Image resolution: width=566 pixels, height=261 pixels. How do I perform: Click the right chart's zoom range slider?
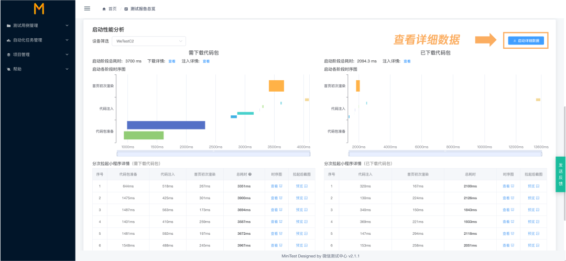(445, 154)
